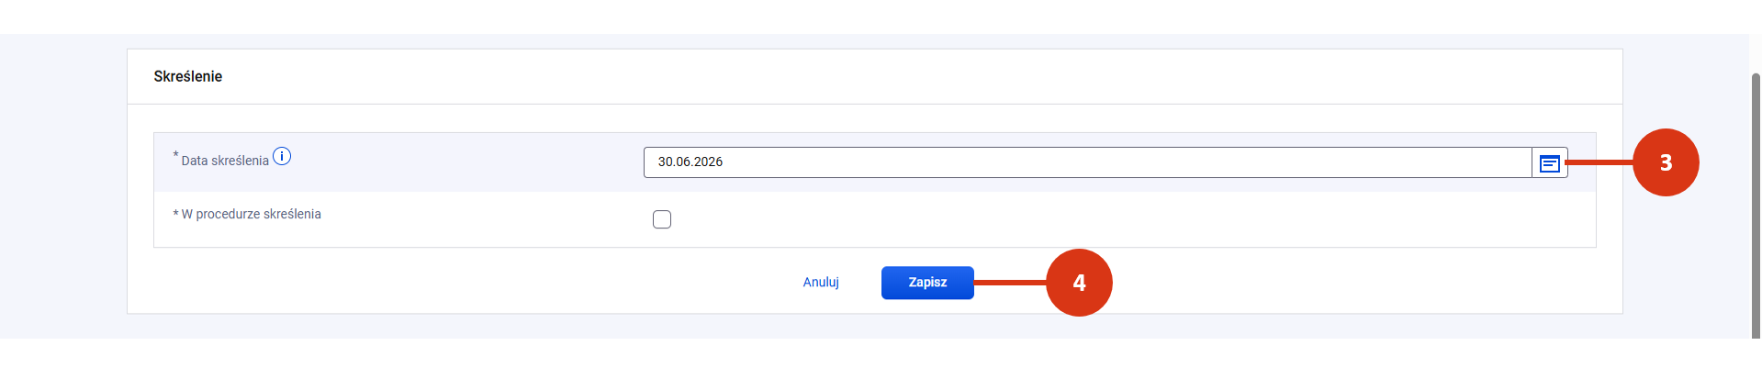Click the red connector line leading to marker 4

(x=1010, y=283)
